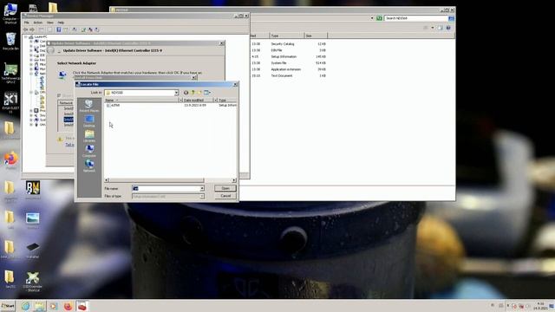Click Back arrow in Device Manager toolbar
555x312 pixels.
[26, 29]
